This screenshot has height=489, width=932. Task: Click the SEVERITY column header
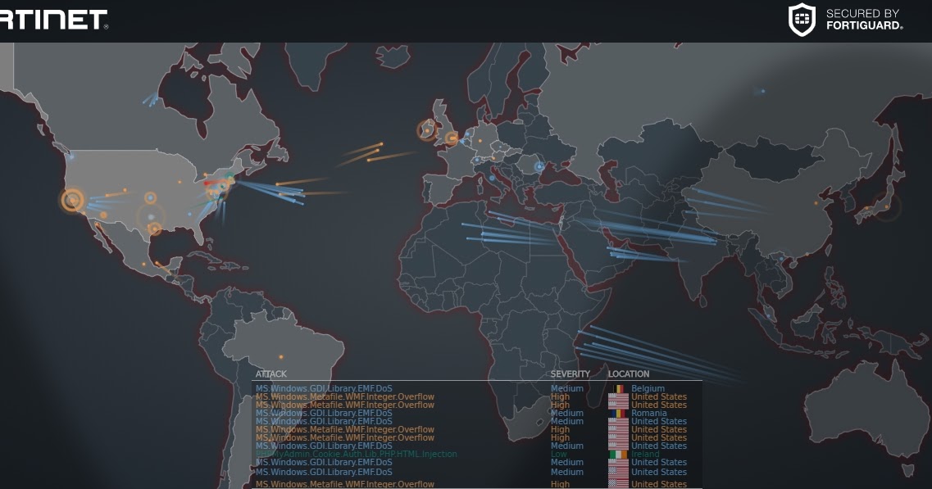(x=569, y=374)
